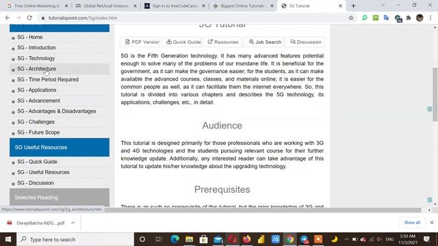Open the Extensions puzzle icon

pyautogui.click(x=409, y=18)
